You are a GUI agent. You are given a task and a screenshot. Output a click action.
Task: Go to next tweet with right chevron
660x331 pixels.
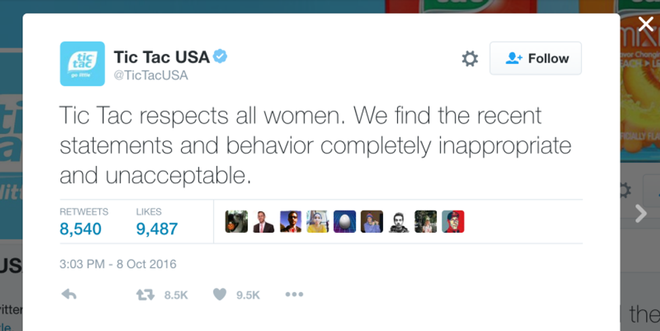pyautogui.click(x=640, y=214)
